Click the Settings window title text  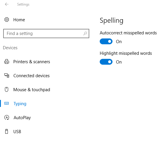click(23, 4)
